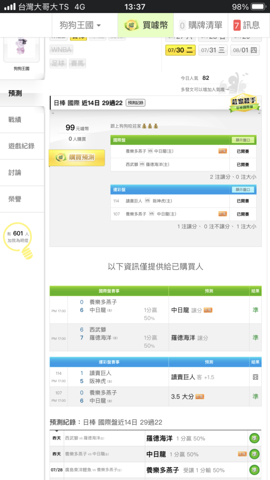The width and height of the screenshot is (270, 480).
Task: Select the WNBA league filter
Action: [x=61, y=49]
